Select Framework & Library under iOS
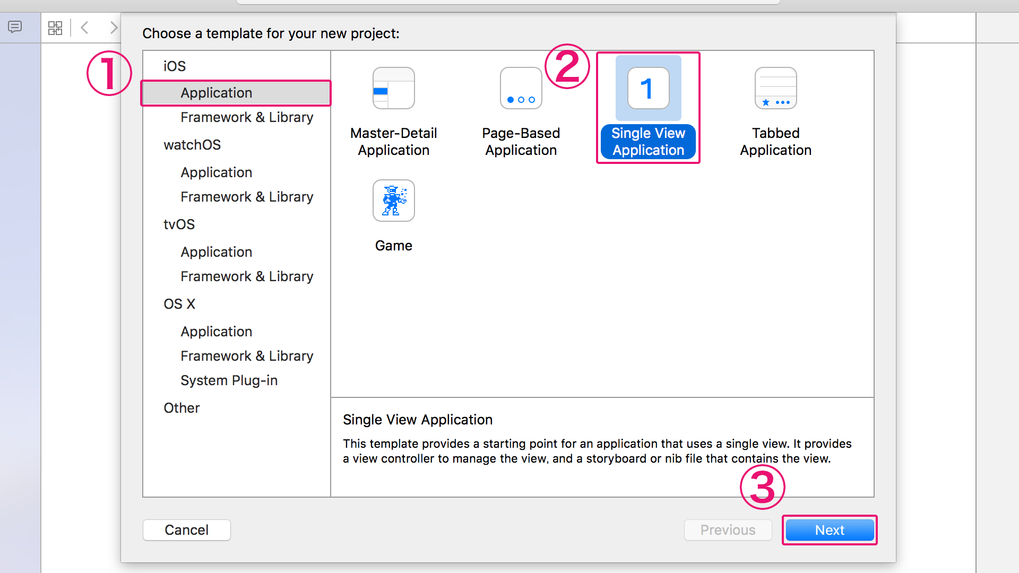This screenshot has width=1019, height=573. point(246,117)
